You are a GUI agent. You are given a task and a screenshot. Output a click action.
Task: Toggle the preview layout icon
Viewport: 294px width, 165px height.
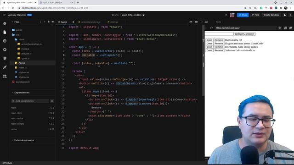[x=196, y=22]
